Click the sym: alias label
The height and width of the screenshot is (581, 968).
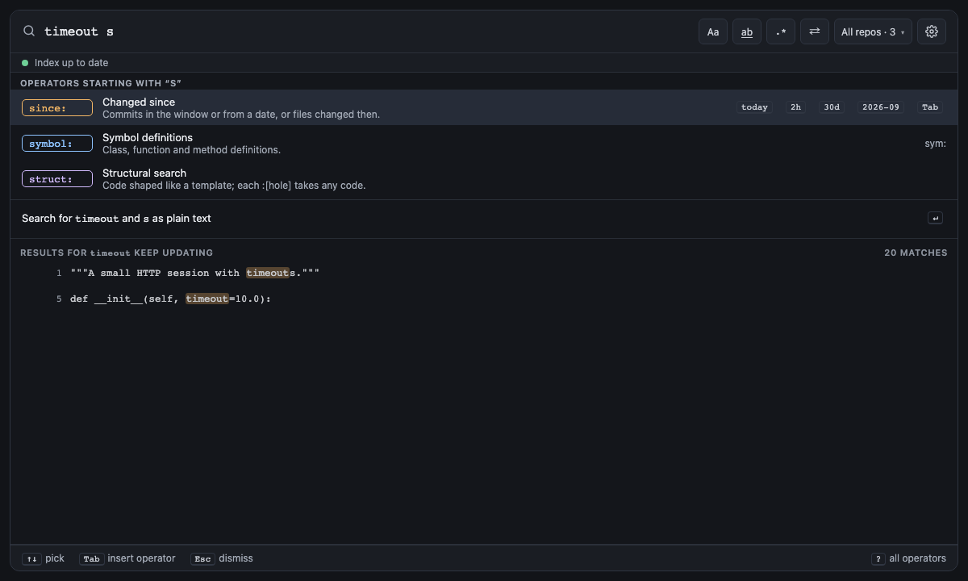tap(935, 144)
